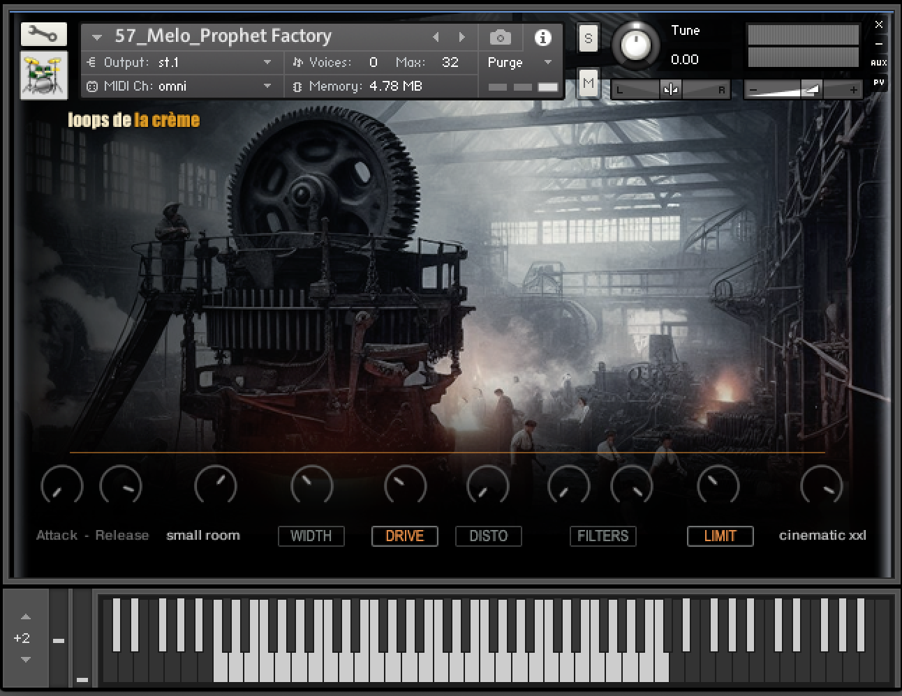This screenshot has width=902, height=696.
Task: Toggle the PV performance view button
Action: (x=878, y=84)
